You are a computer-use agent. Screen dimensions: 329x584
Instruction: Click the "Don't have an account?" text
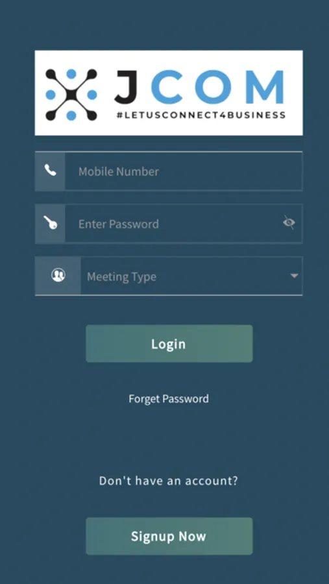[169, 480]
